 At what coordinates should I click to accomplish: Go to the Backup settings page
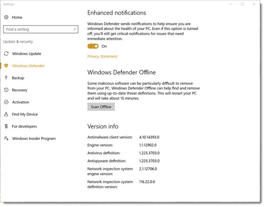click(x=18, y=78)
